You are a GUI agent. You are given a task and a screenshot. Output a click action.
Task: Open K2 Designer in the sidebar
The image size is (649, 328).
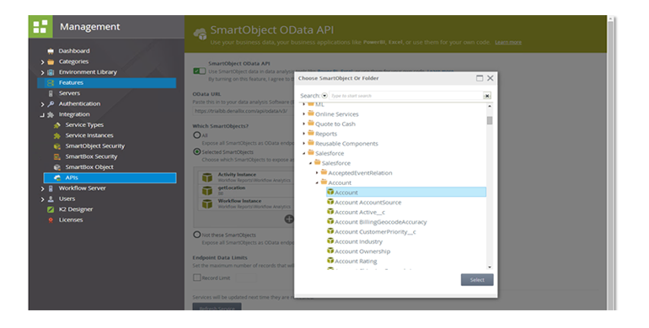tap(76, 209)
